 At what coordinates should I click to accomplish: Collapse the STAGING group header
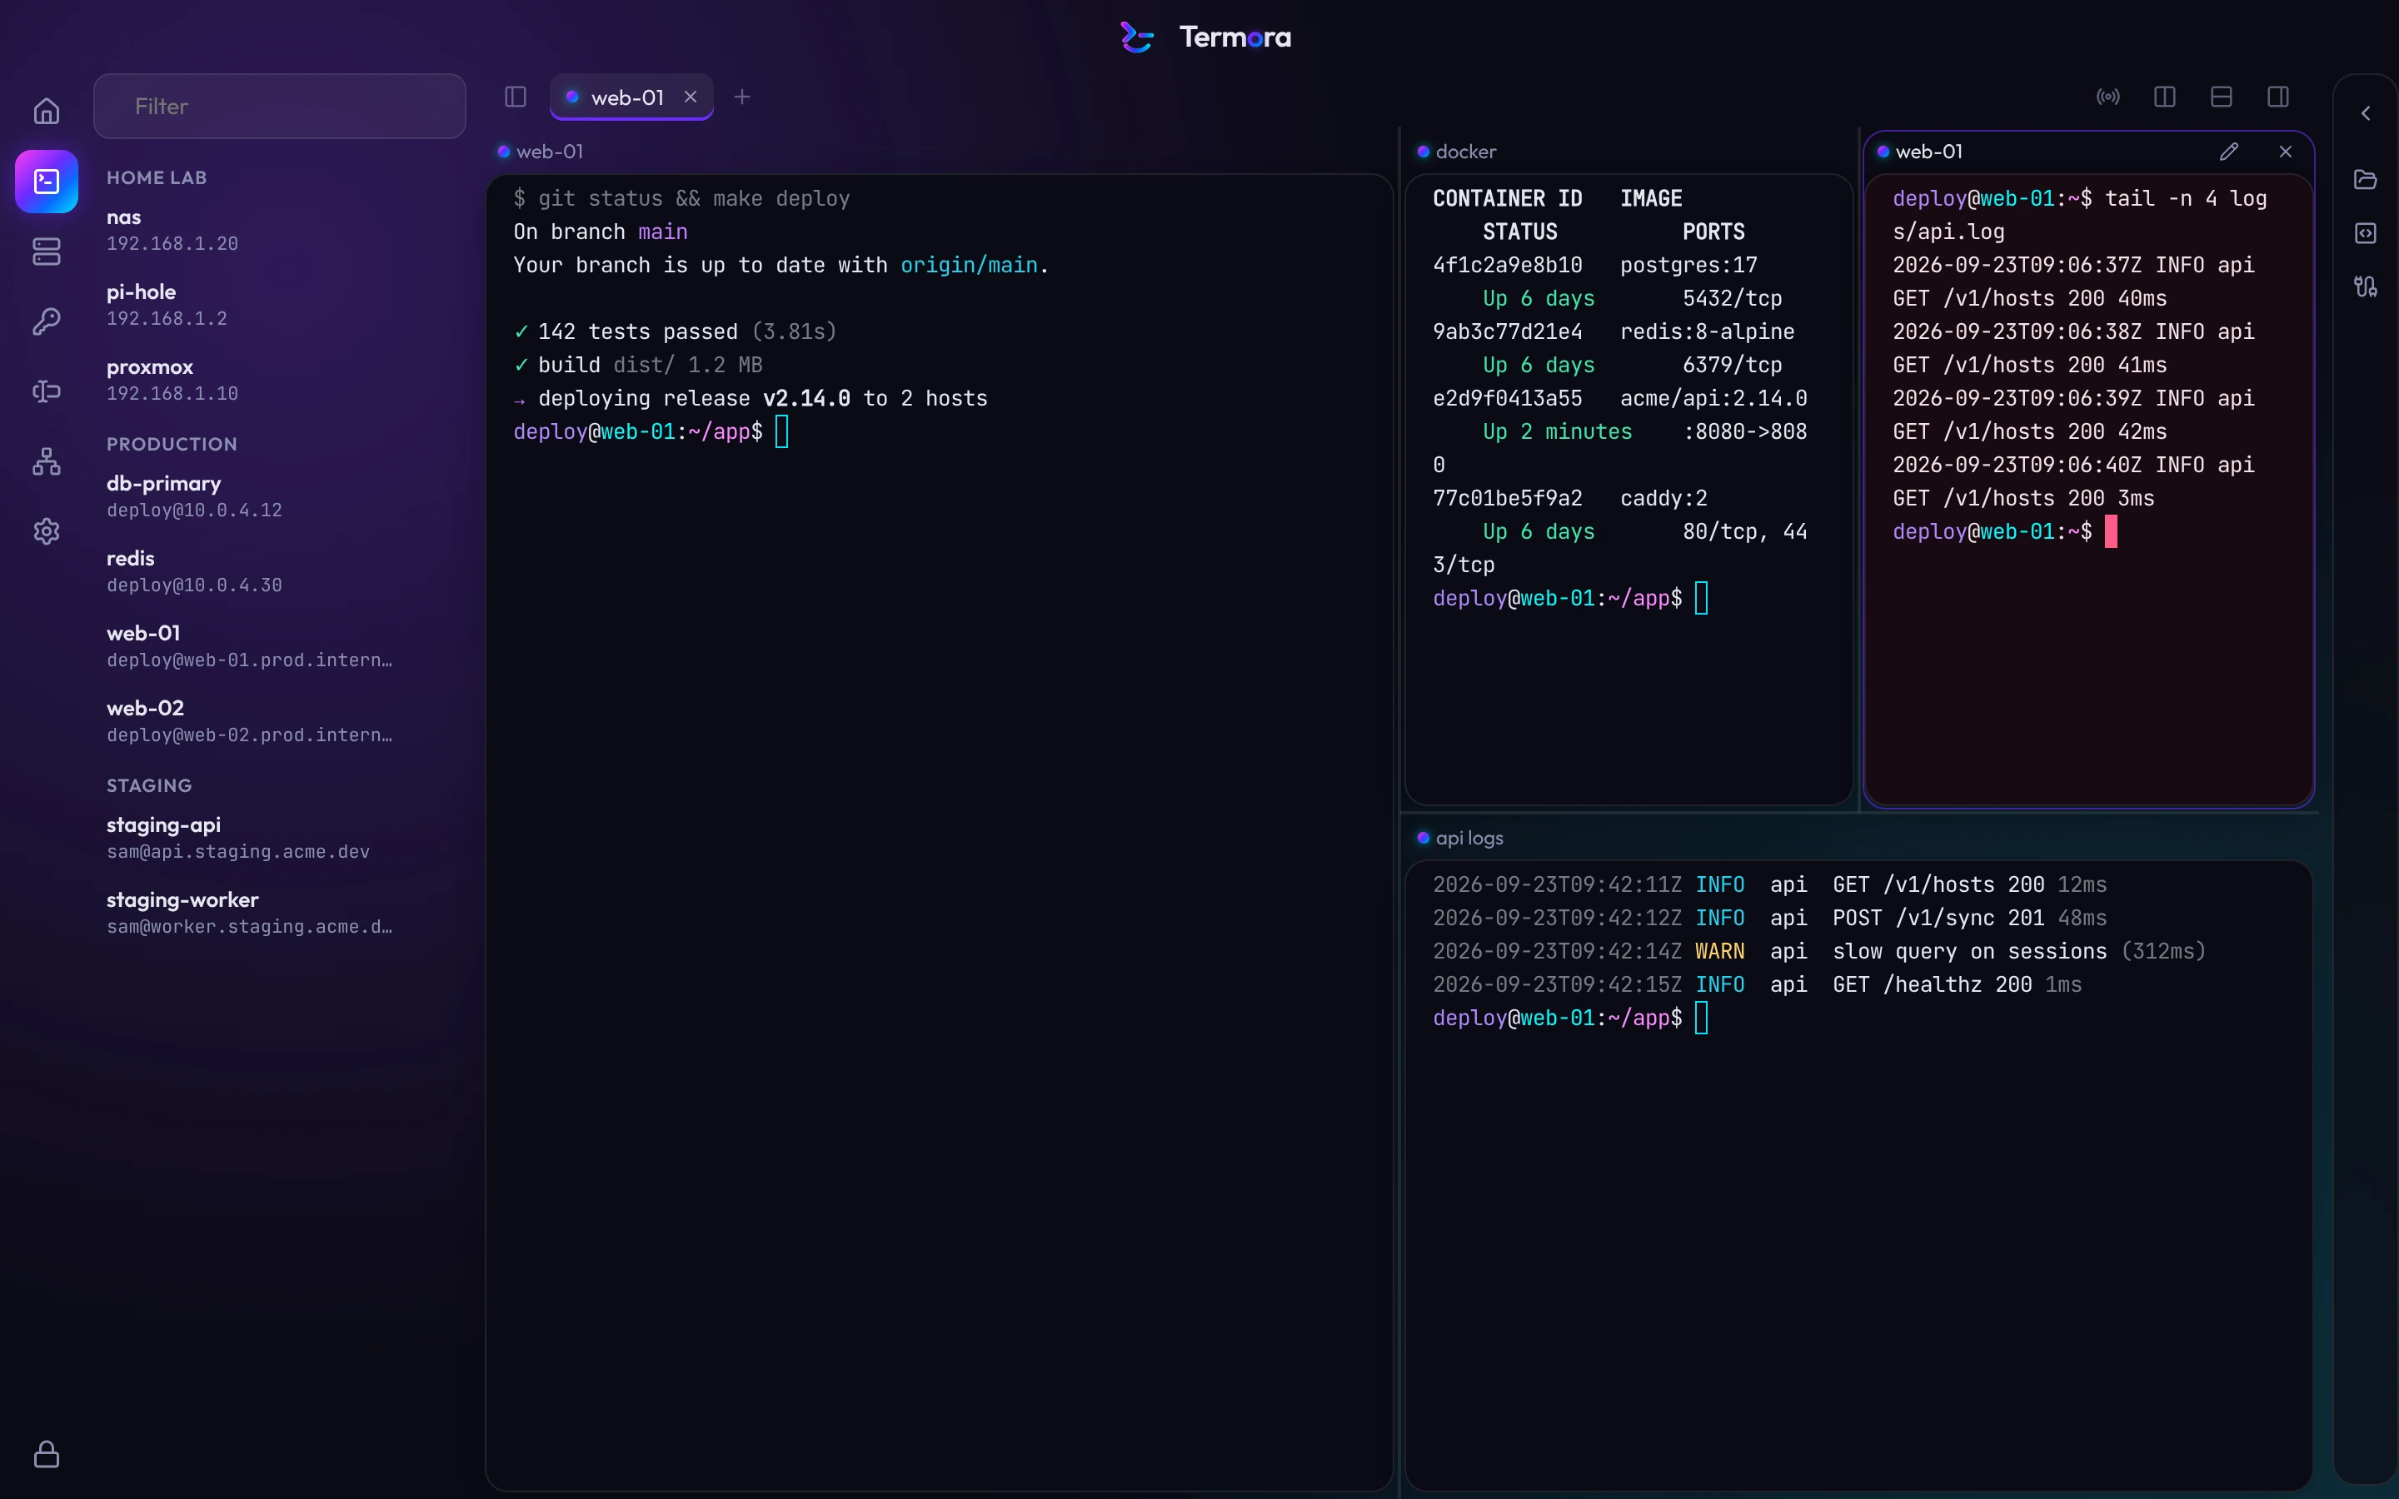tap(150, 785)
